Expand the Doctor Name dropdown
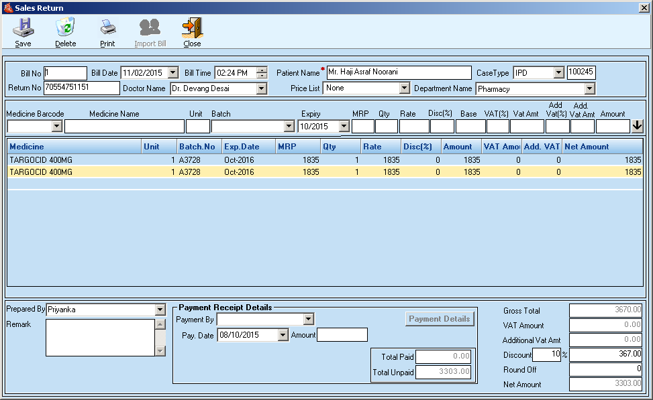Image resolution: width=653 pixels, height=400 pixels. [262, 88]
